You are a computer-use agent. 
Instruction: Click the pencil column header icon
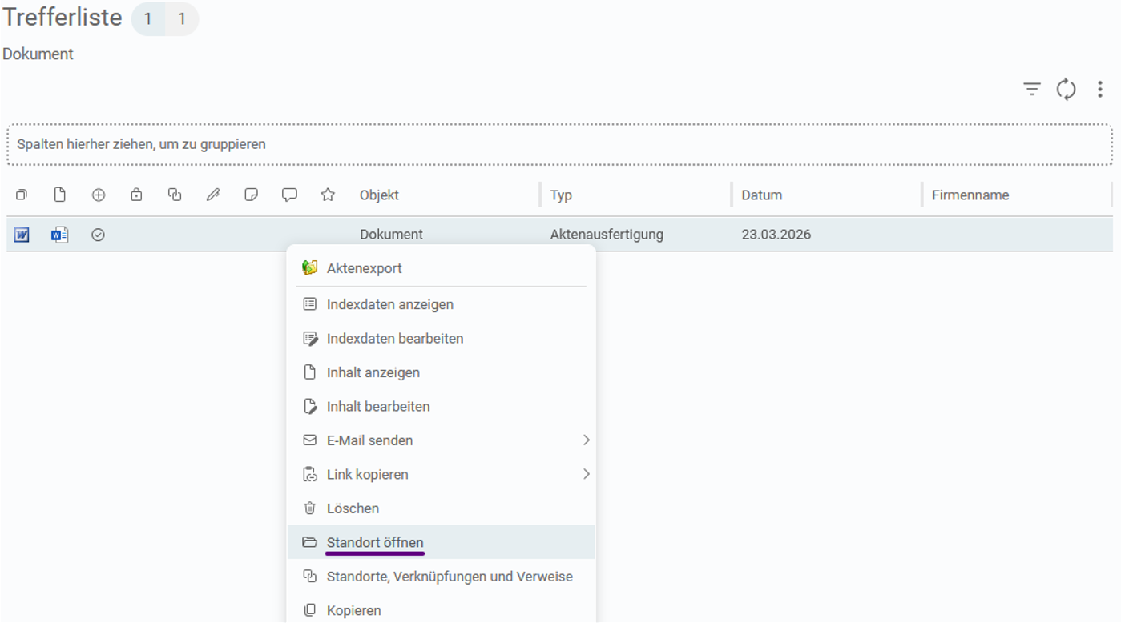point(213,195)
